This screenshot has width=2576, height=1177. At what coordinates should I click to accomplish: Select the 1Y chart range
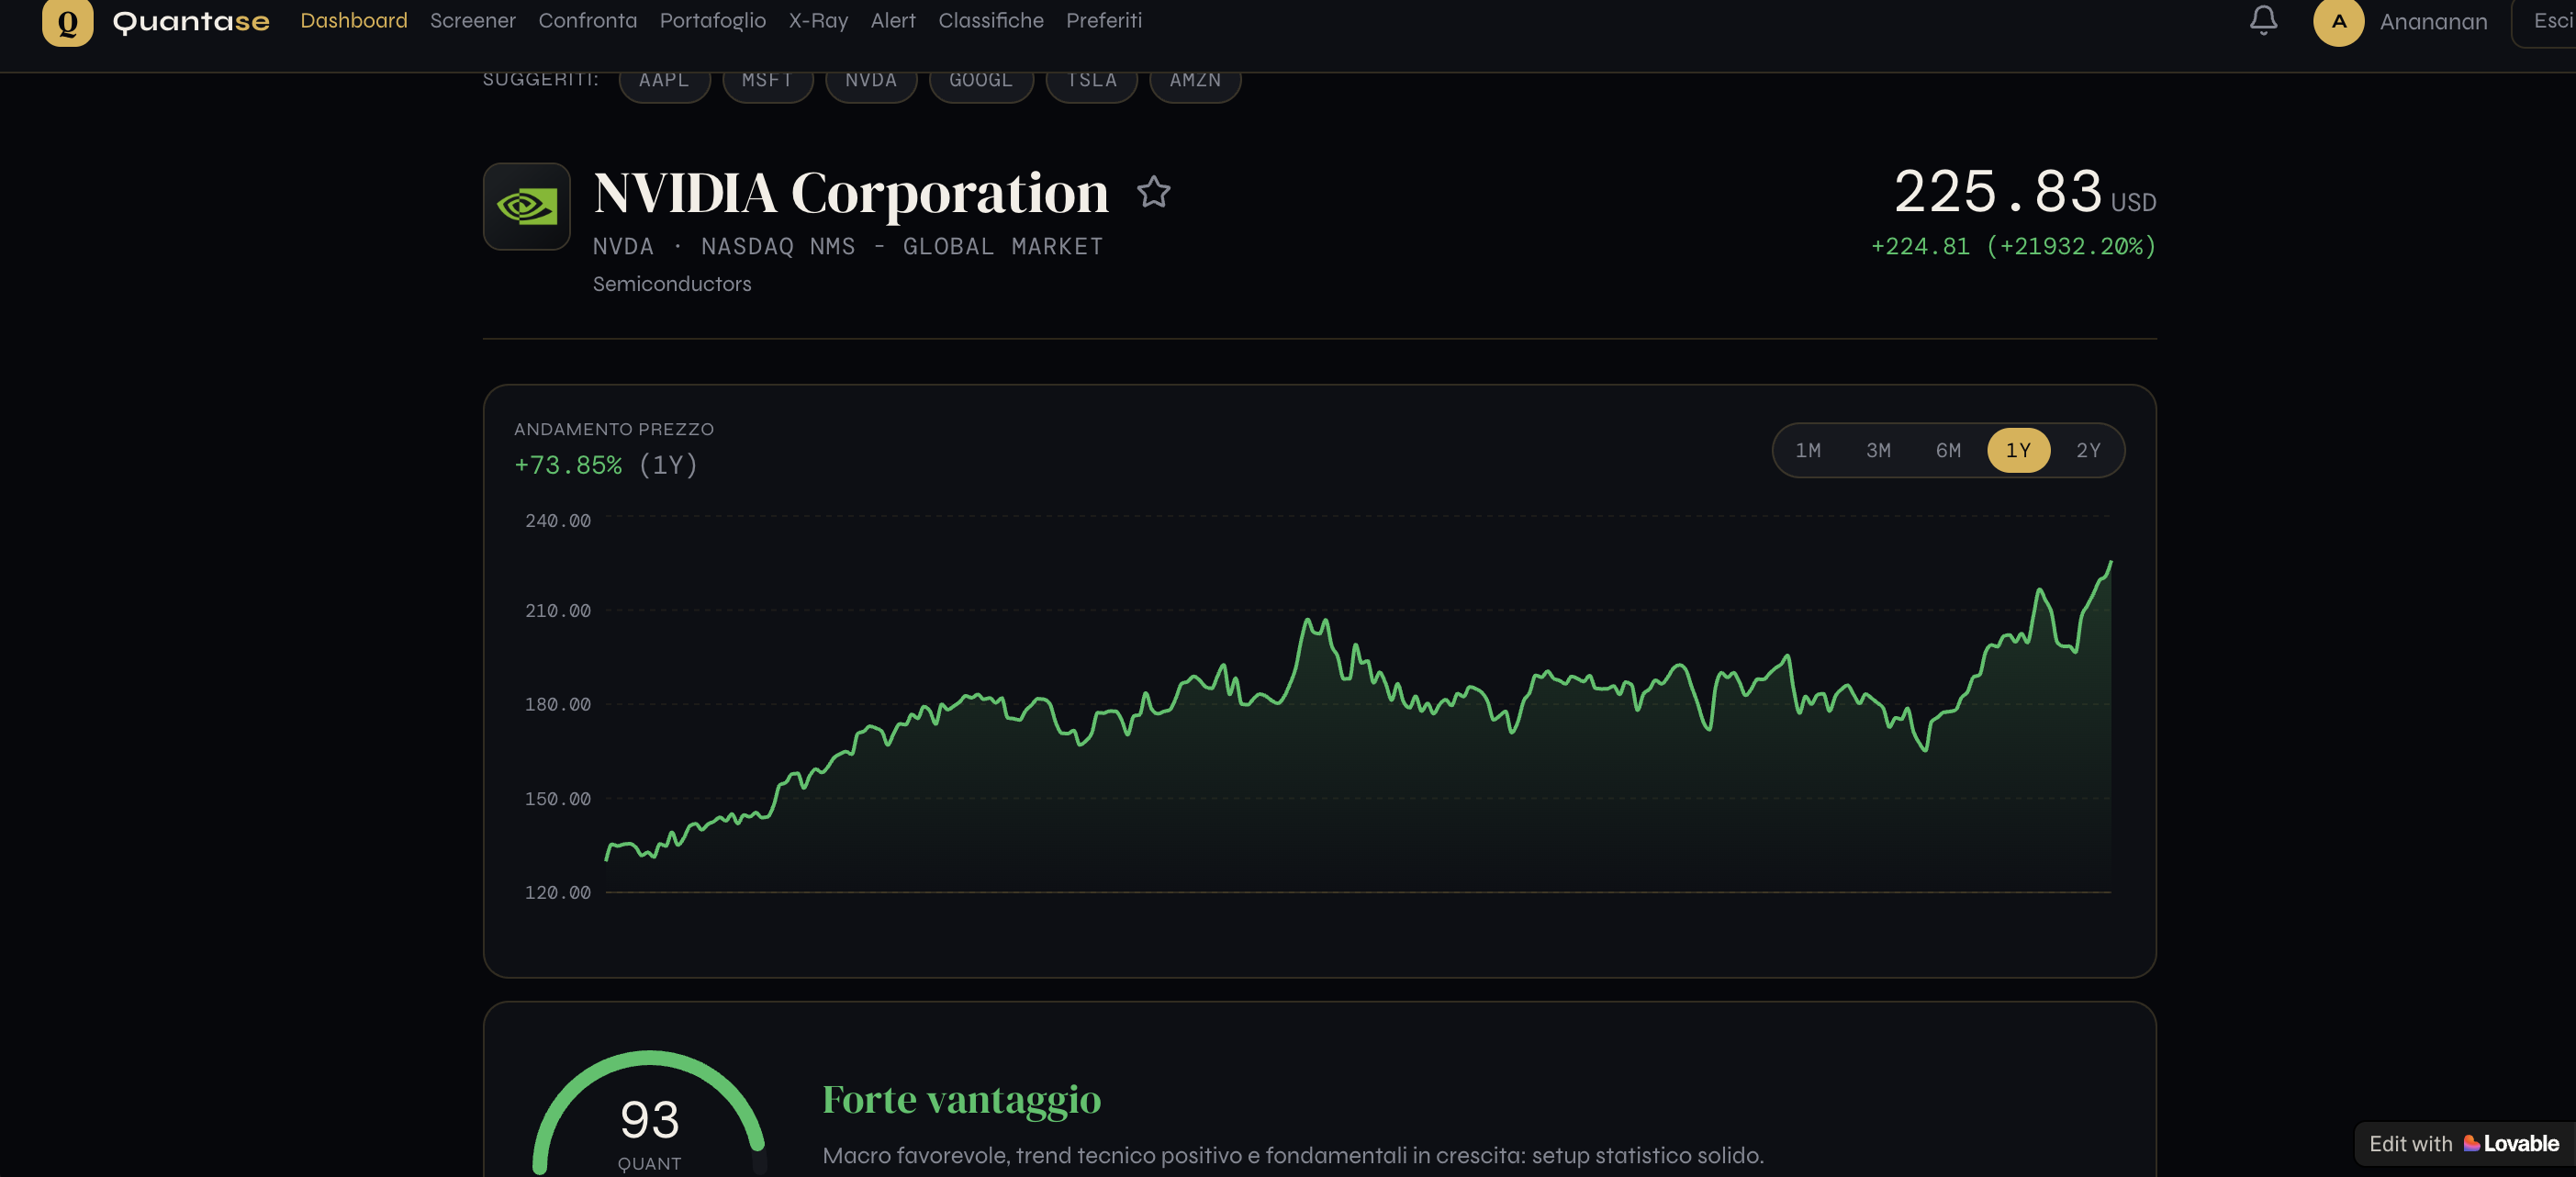pyautogui.click(x=2018, y=450)
